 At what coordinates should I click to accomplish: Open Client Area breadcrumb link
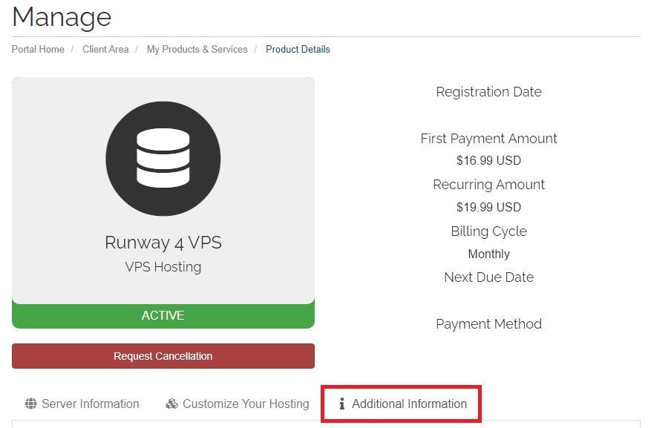[x=105, y=50]
